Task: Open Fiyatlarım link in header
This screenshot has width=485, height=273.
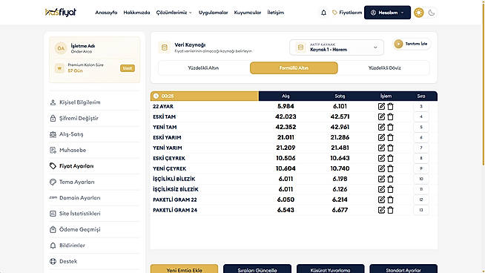Action: (x=347, y=13)
